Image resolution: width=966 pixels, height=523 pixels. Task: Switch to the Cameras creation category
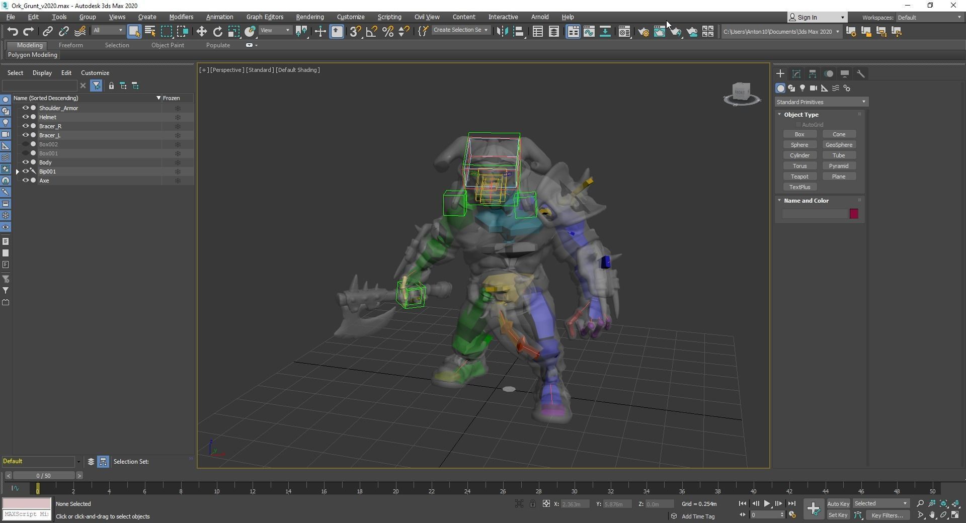click(x=814, y=89)
